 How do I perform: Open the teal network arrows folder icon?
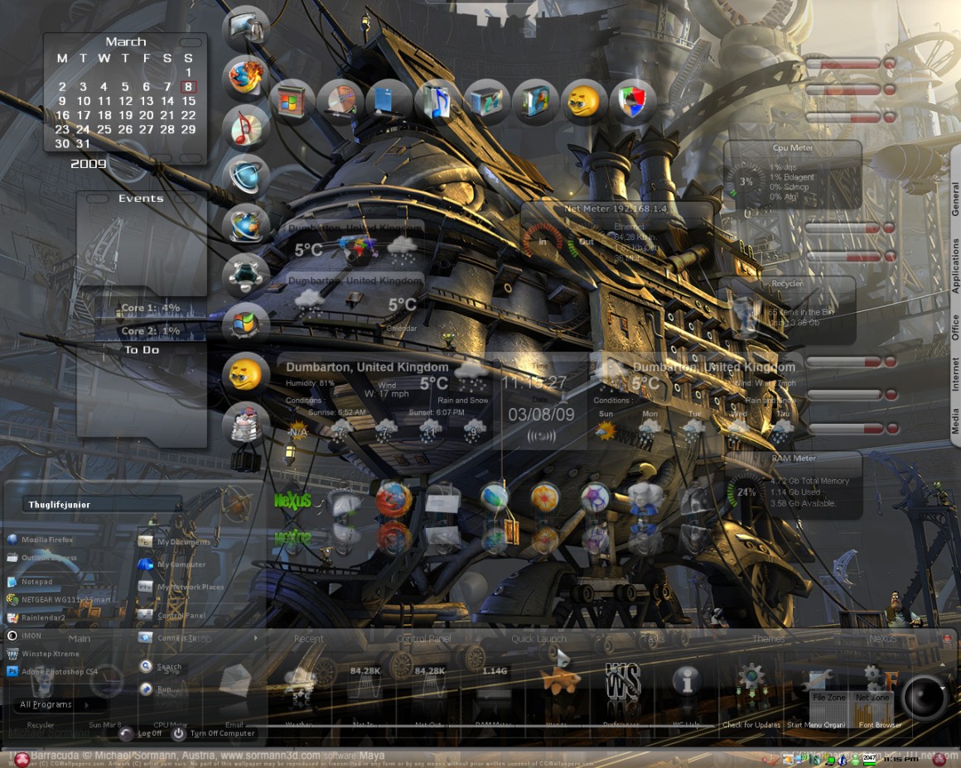pyautogui.click(x=486, y=101)
